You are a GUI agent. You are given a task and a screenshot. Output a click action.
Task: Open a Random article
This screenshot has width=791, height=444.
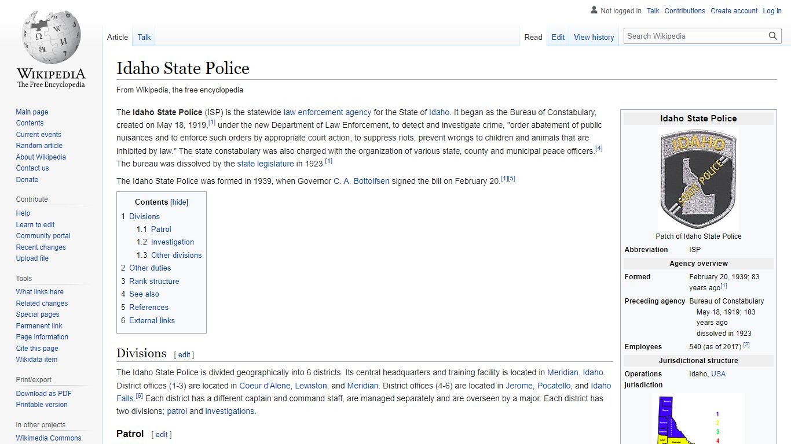(x=39, y=146)
